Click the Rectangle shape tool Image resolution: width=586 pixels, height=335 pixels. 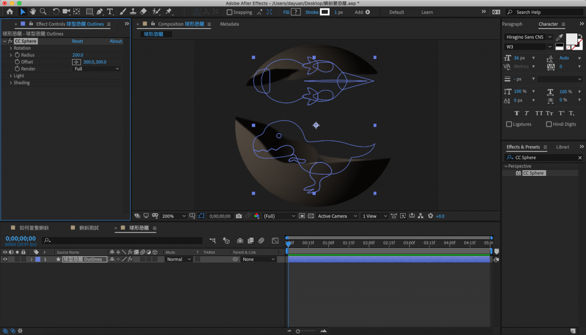pos(89,11)
